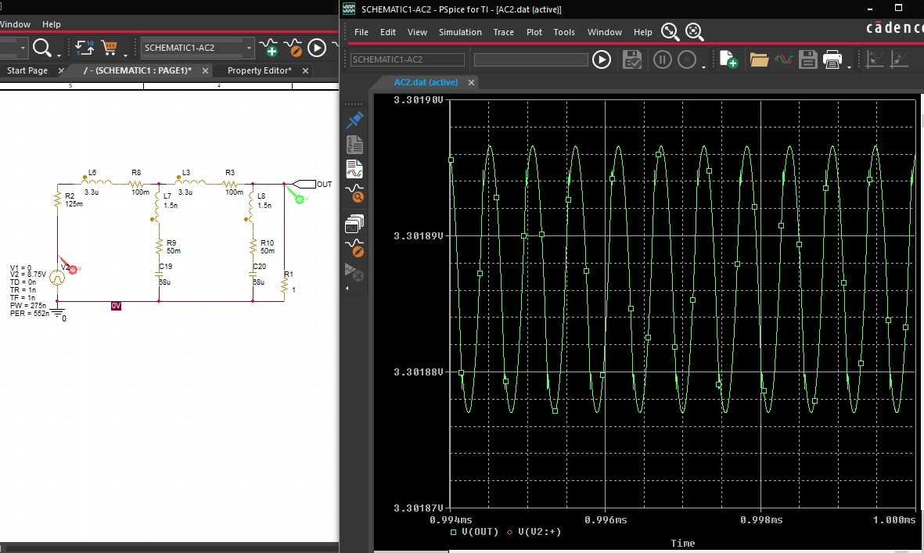Toggle the V(OUT) trace legend marker
The height and width of the screenshot is (553, 924).
point(455,532)
